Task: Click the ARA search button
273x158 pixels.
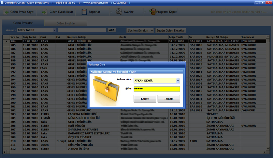Action: (x=112, y=30)
